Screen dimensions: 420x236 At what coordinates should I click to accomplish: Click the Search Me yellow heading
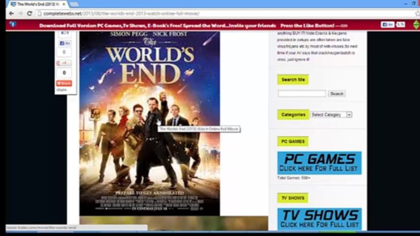(x=293, y=80)
